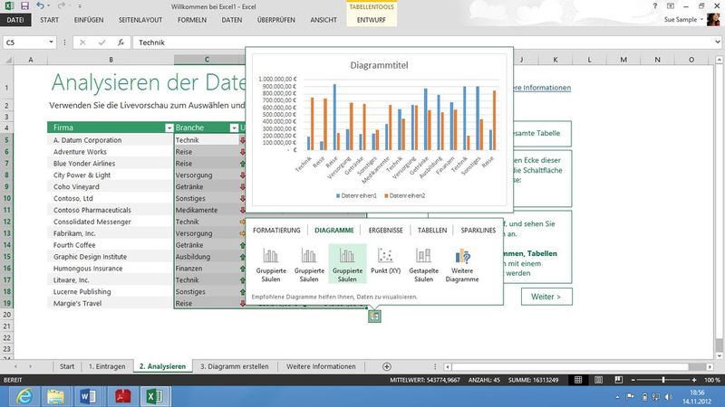Click the Weiter > button
This screenshot has width=725, height=407.
(x=546, y=297)
